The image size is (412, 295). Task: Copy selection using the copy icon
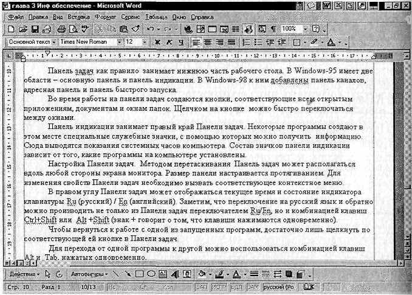111,29
